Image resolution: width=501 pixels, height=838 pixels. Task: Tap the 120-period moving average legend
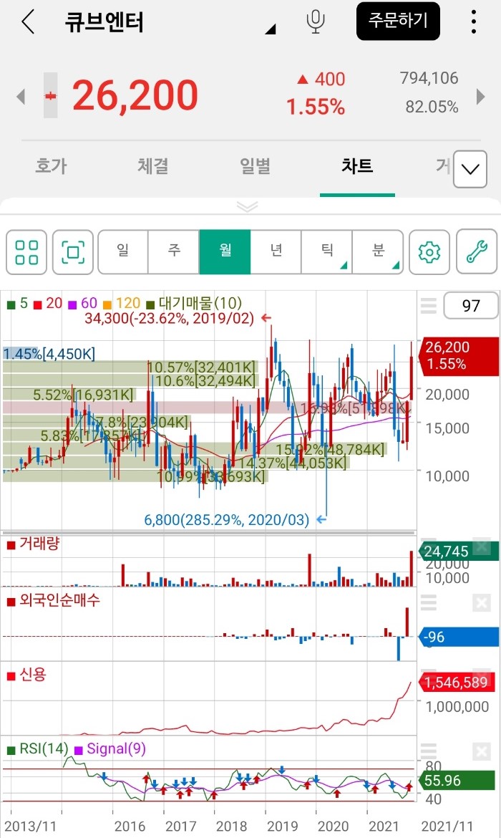click(x=122, y=304)
